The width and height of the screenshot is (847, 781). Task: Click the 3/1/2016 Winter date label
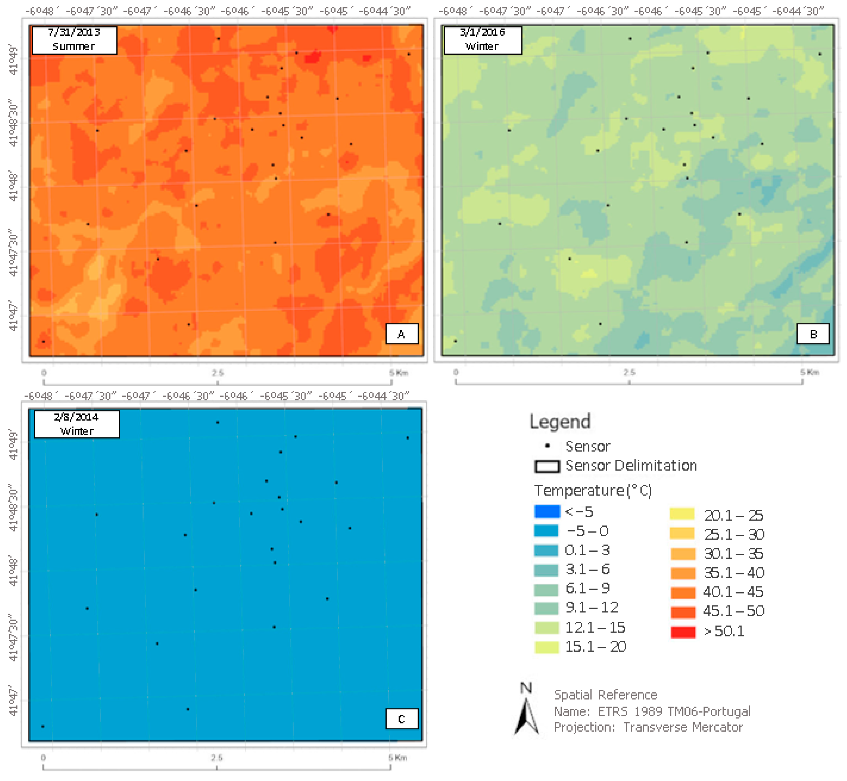(x=483, y=39)
